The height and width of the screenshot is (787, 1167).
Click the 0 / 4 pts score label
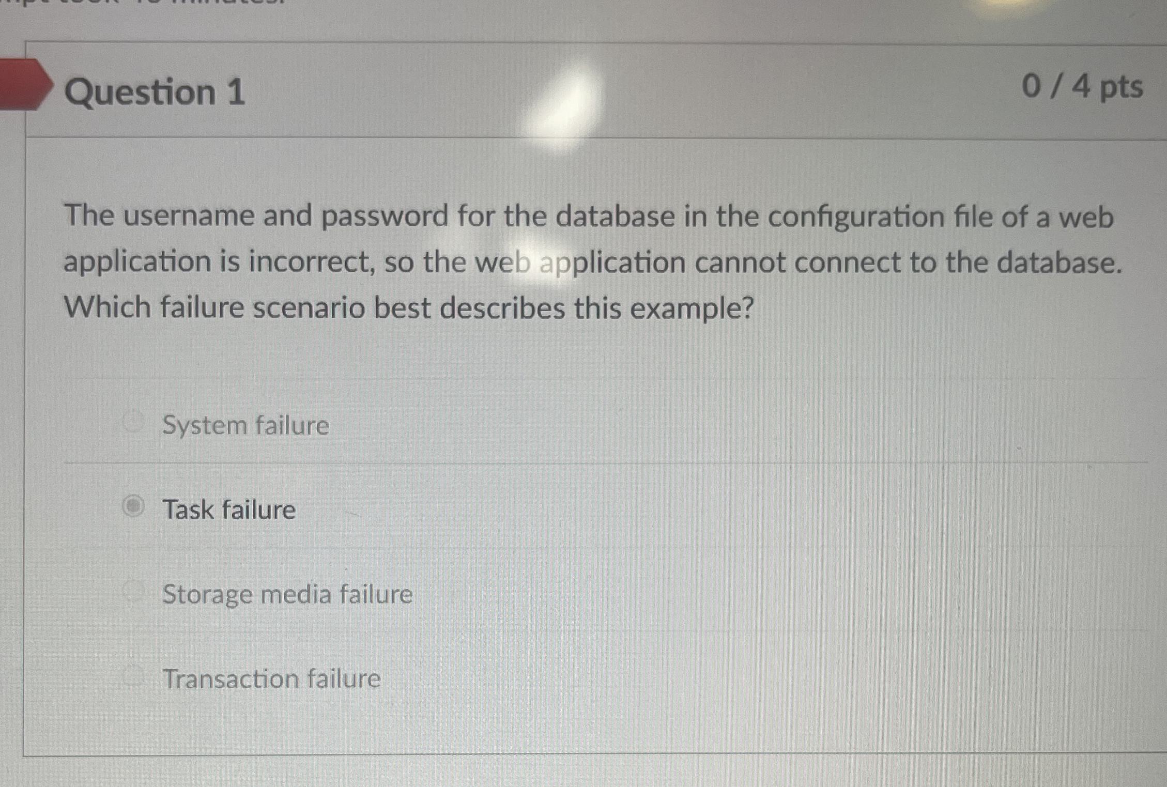(x=1076, y=88)
